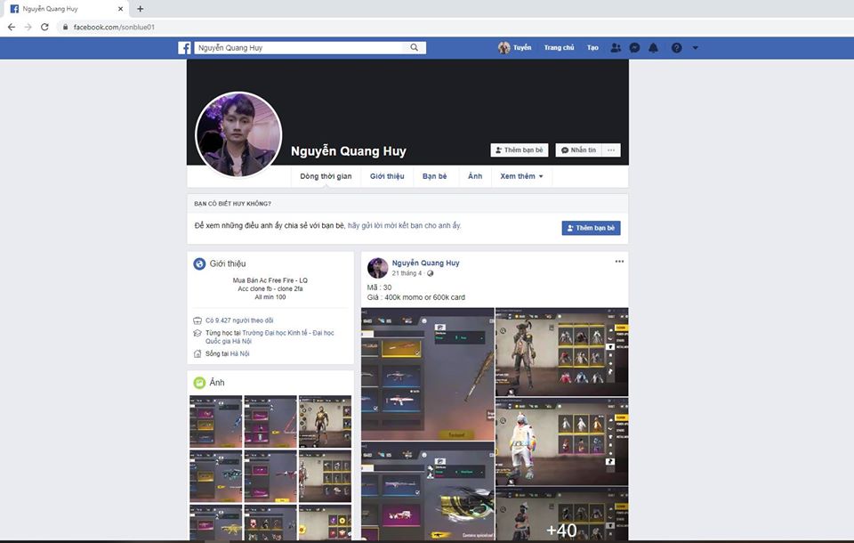The image size is (854, 543).
Task: Go back with browser back arrow
Action: click(x=12, y=27)
